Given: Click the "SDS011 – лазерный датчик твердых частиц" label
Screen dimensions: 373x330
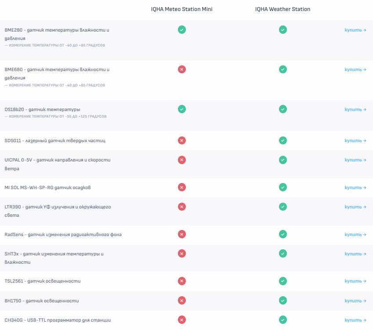Looking at the screenshot, I should [55, 141].
